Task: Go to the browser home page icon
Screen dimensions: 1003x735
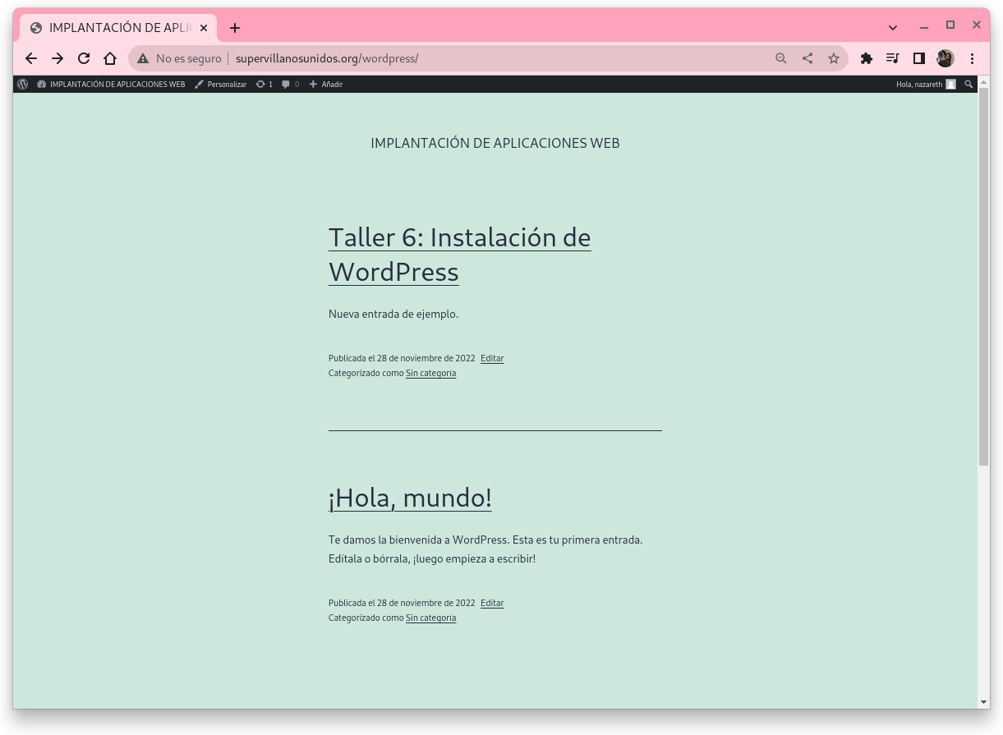Action: pyautogui.click(x=109, y=58)
